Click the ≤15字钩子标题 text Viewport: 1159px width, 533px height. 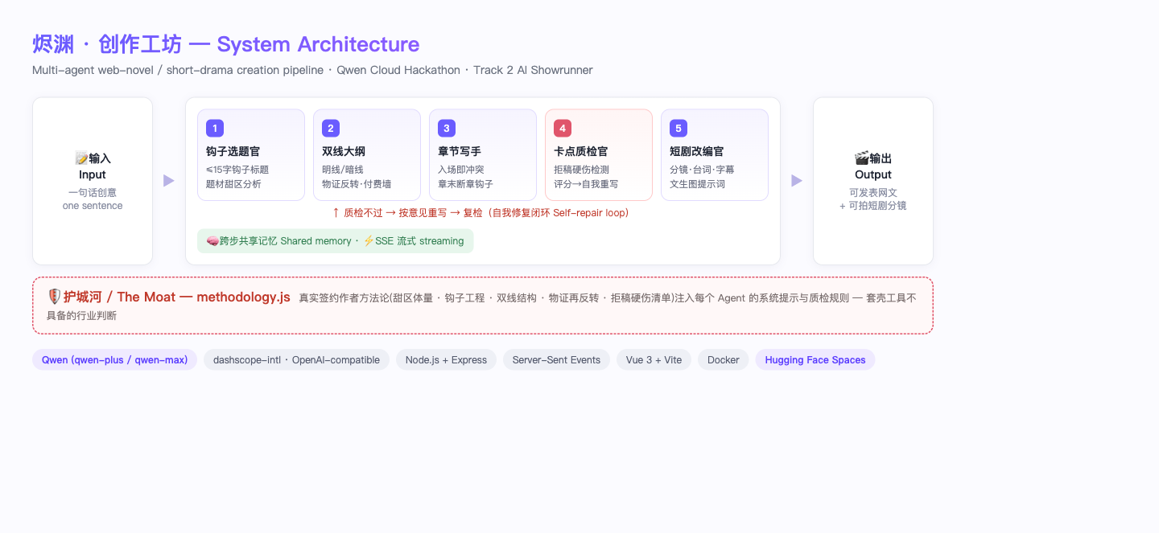coord(237,170)
